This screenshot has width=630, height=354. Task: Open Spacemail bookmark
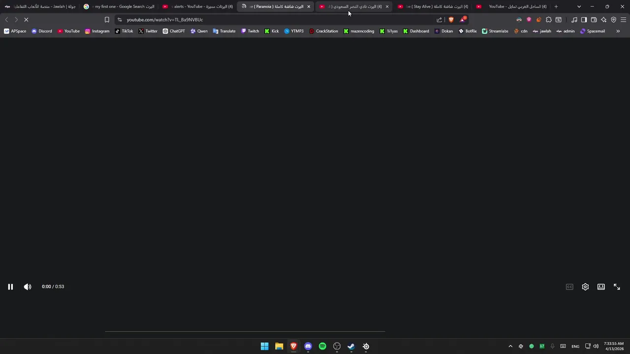592,31
